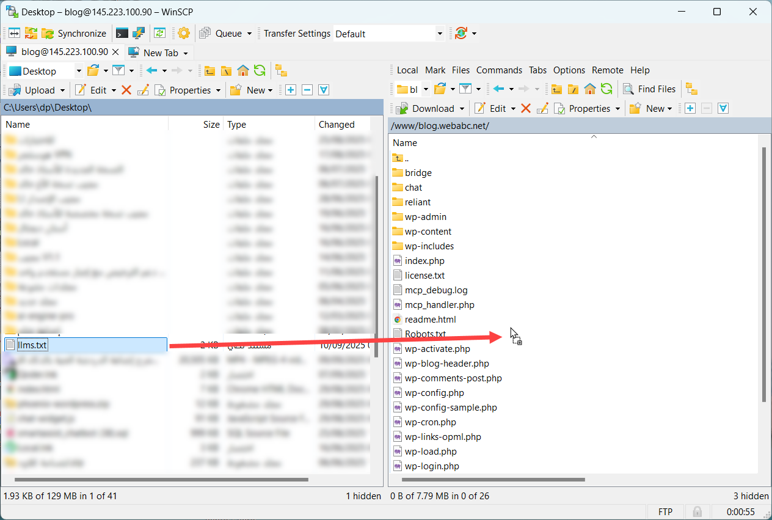Image resolution: width=772 pixels, height=520 pixels.
Task: Expand the Queue dropdown arrow
Action: (x=249, y=34)
